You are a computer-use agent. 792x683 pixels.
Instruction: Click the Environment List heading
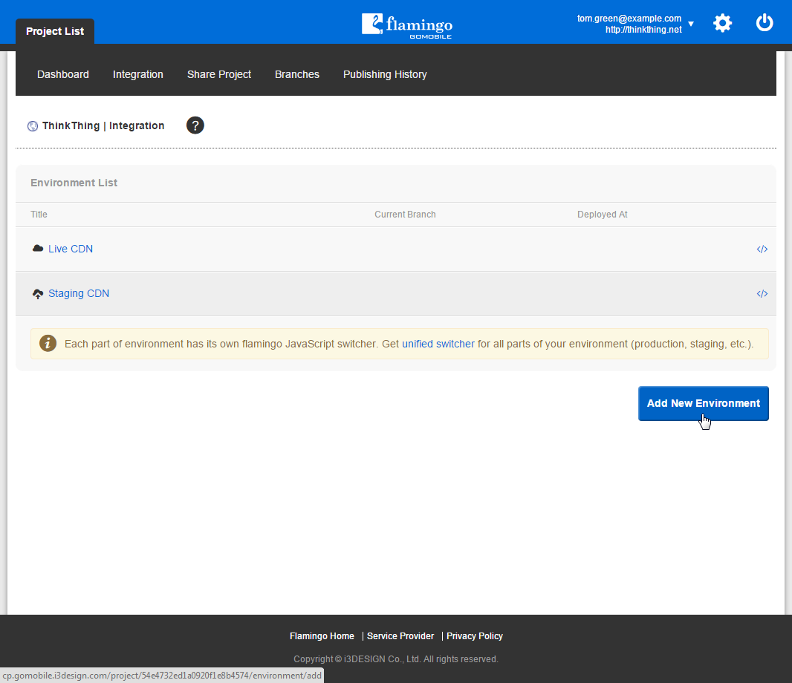click(x=74, y=183)
